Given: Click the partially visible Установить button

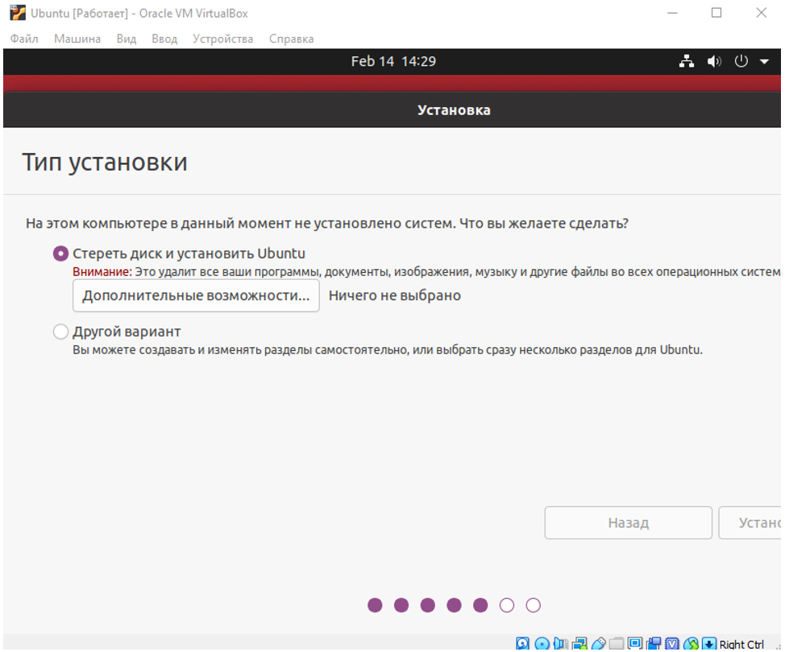Looking at the screenshot, I should coord(750,523).
